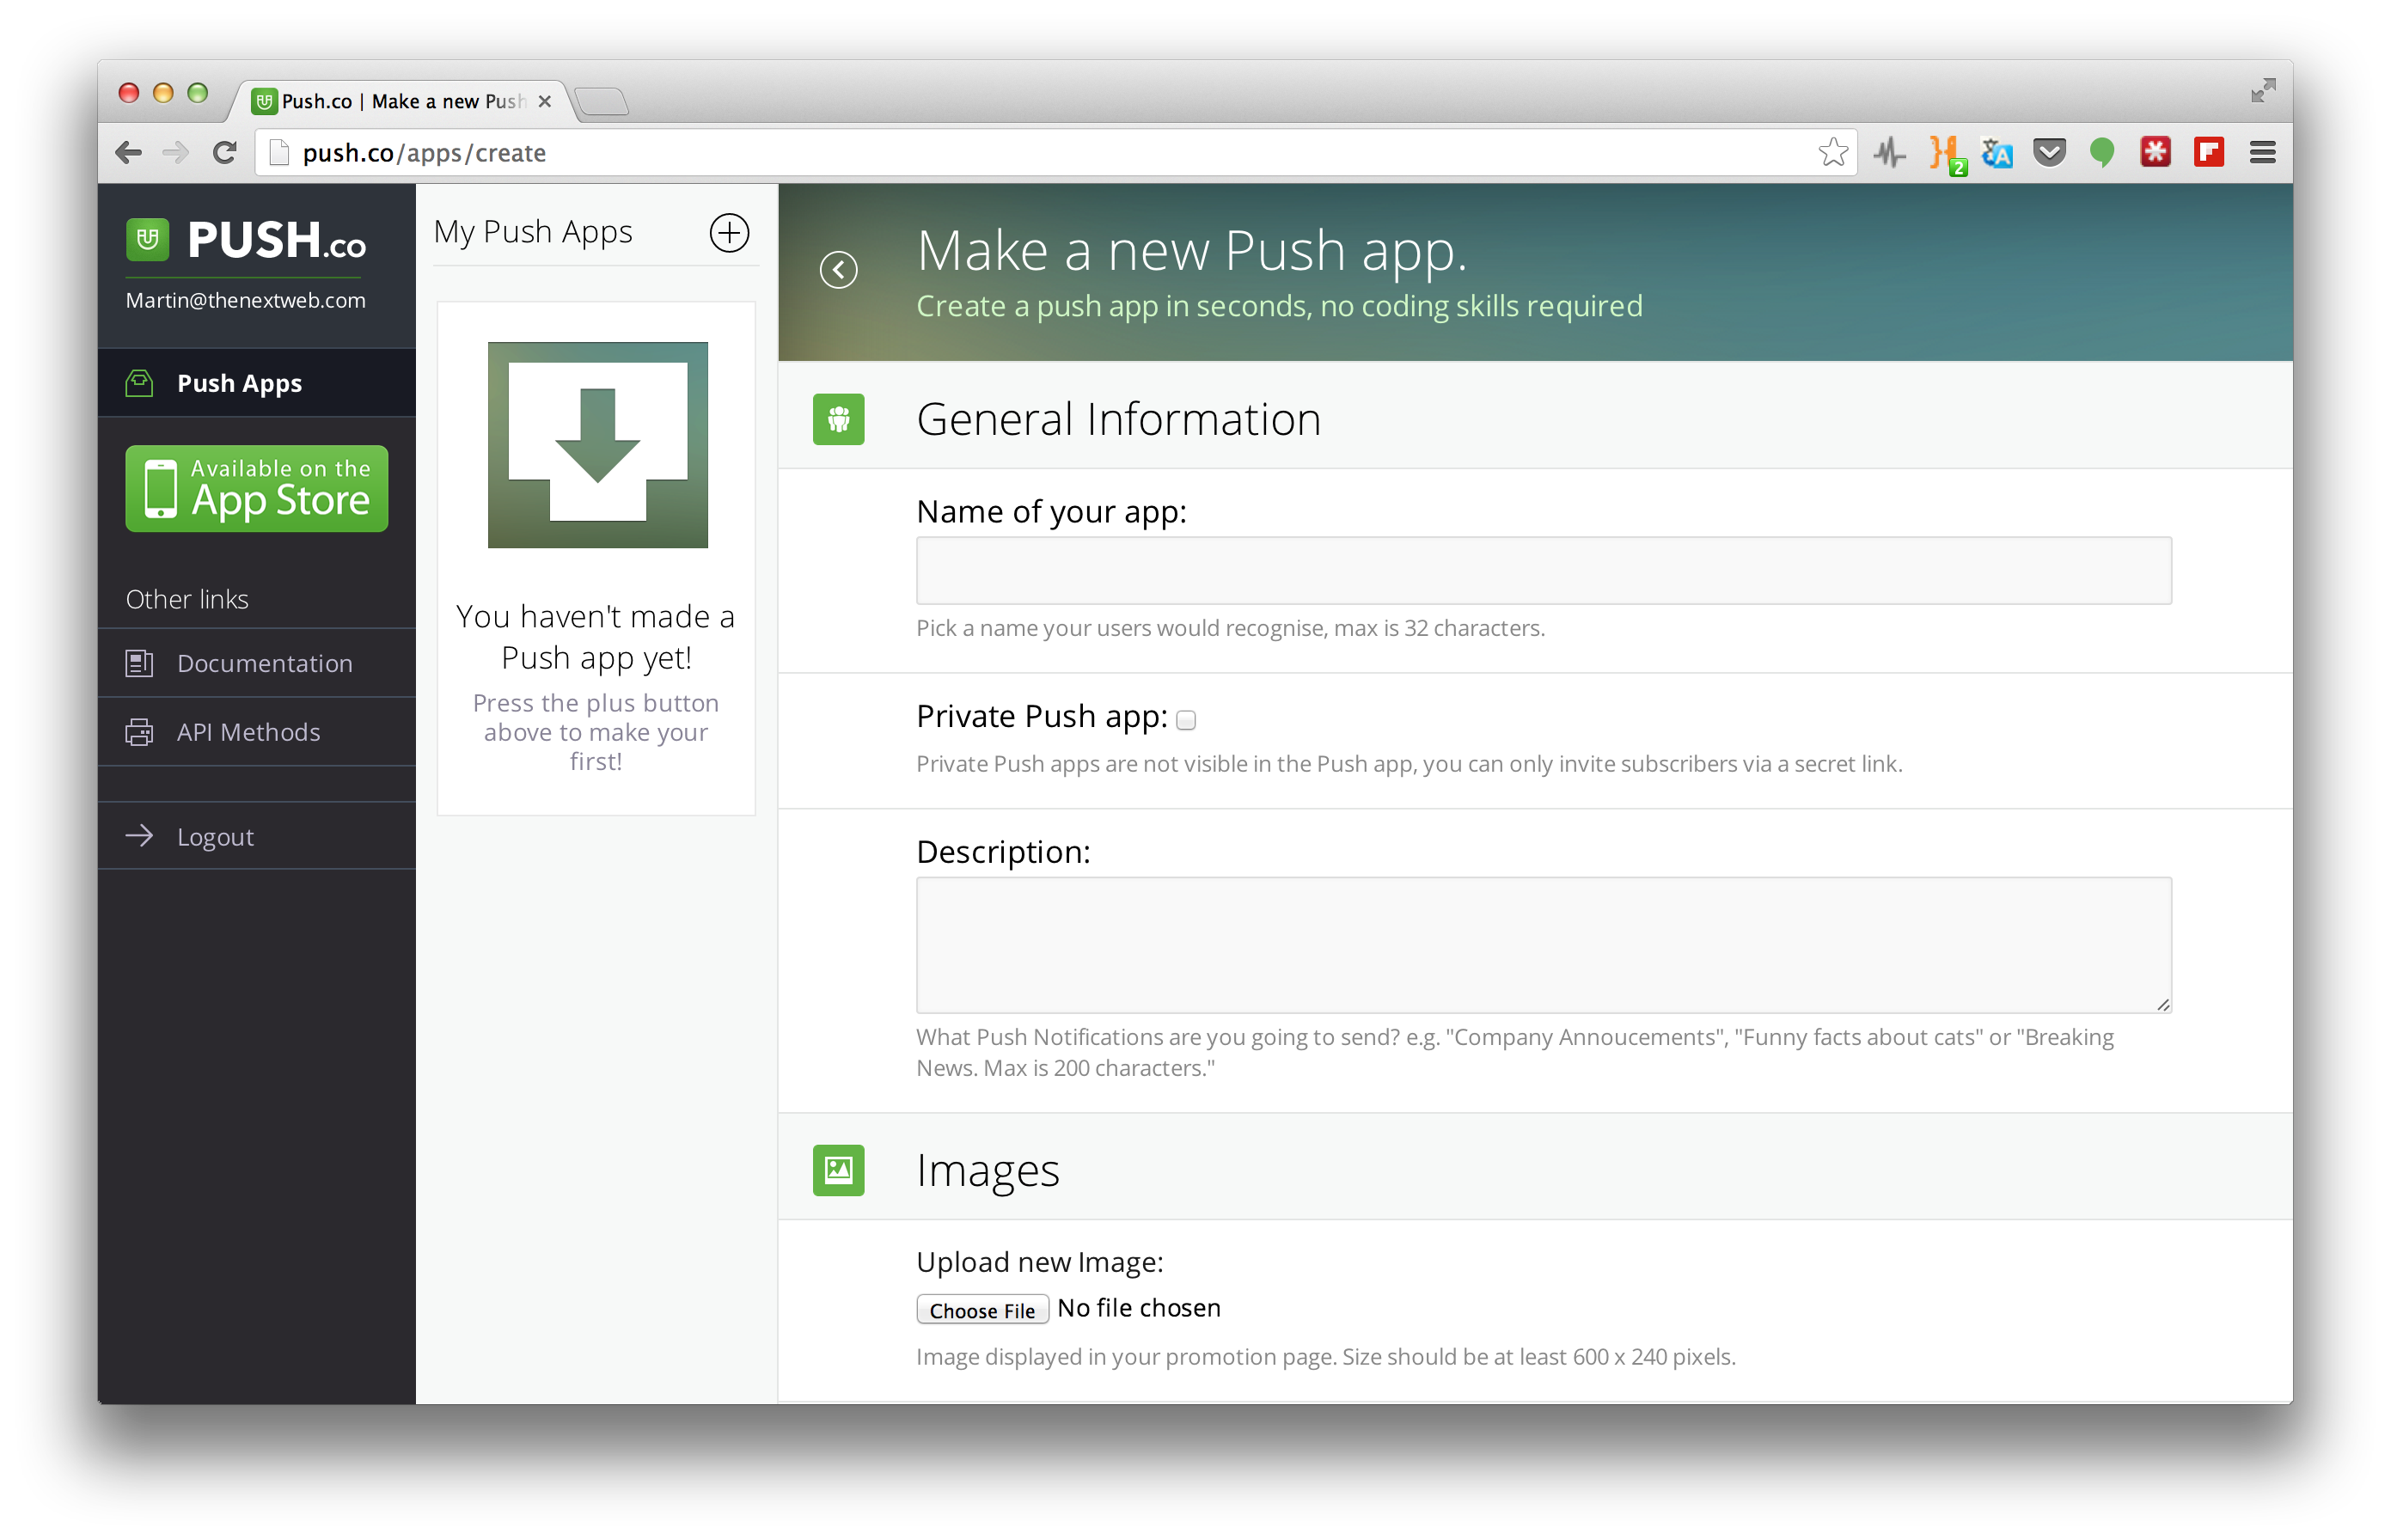The width and height of the screenshot is (2391, 1540).
Task: Click the download-arrow placeholder image
Action: point(598,445)
